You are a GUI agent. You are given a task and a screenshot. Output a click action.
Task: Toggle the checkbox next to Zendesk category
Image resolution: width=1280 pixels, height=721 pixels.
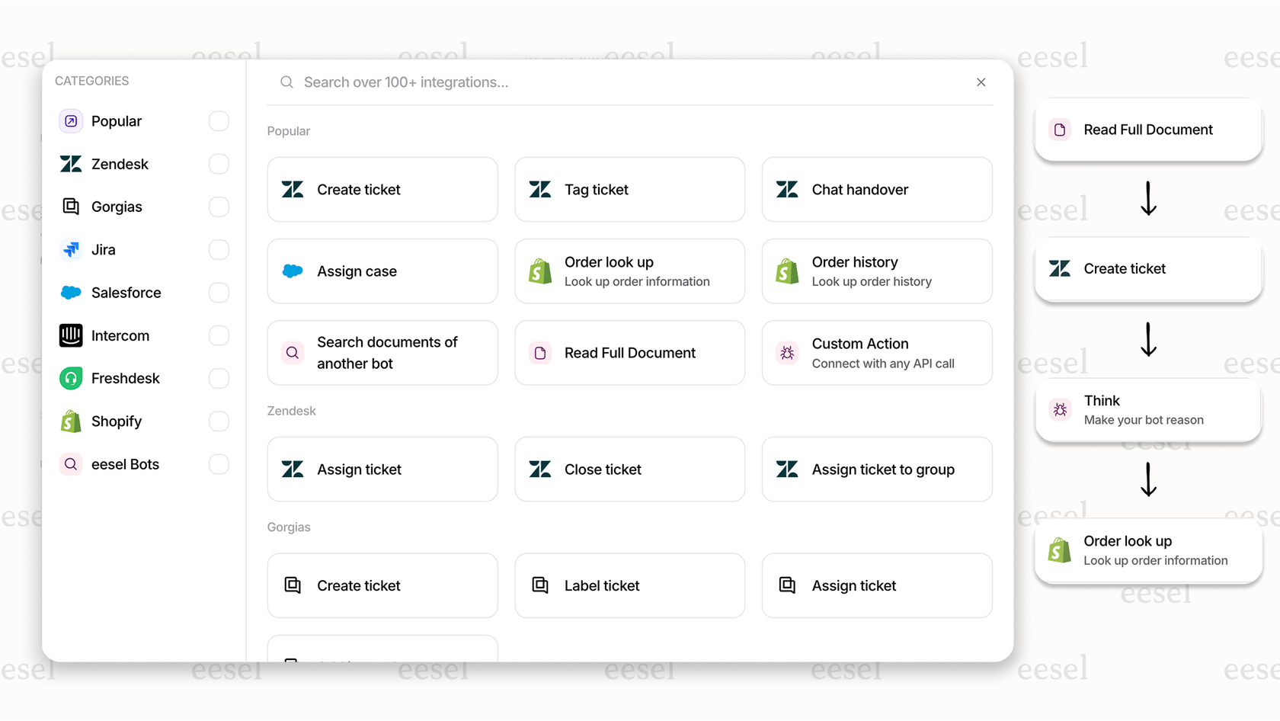(219, 164)
